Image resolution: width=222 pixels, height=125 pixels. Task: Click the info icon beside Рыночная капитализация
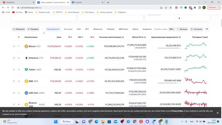[123, 37]
